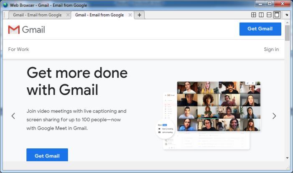Open the For Work link
The height and width of the screenshot is (173, 293).
click(18, 49)
